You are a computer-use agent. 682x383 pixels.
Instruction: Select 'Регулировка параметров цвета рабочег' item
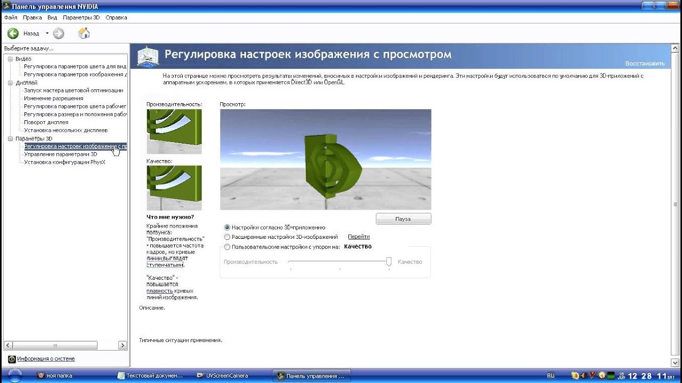75,106
